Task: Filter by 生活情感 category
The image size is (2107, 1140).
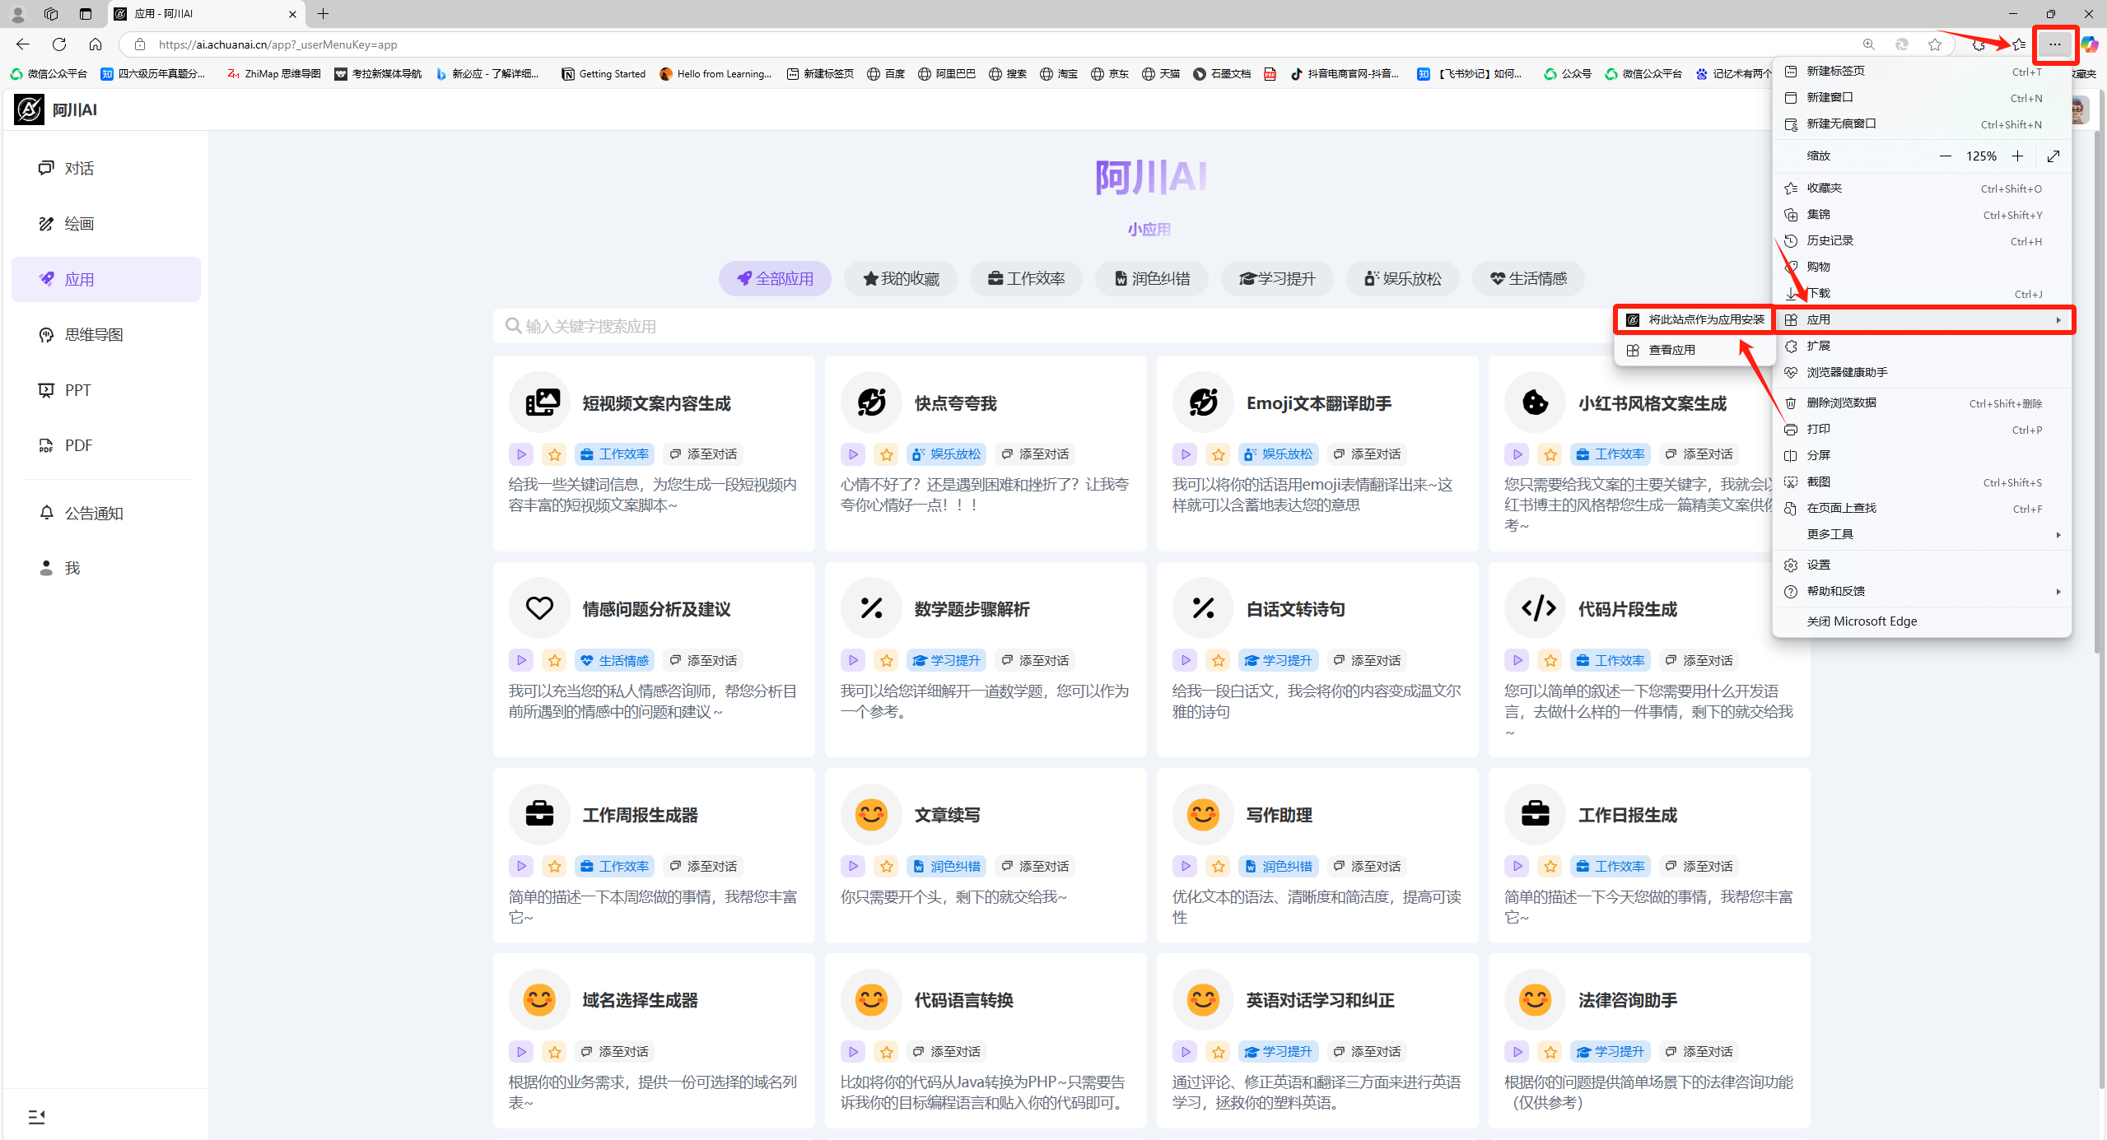Action: coord(1528,278)
